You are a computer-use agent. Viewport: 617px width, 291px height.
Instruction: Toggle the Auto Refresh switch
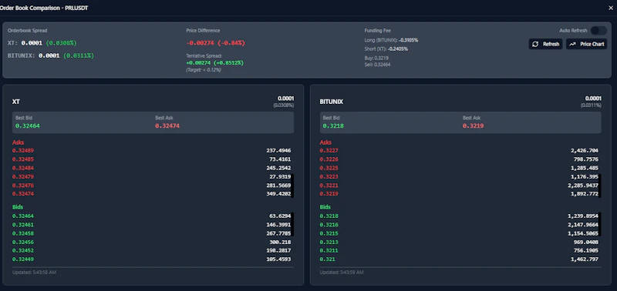pos(598,31)
